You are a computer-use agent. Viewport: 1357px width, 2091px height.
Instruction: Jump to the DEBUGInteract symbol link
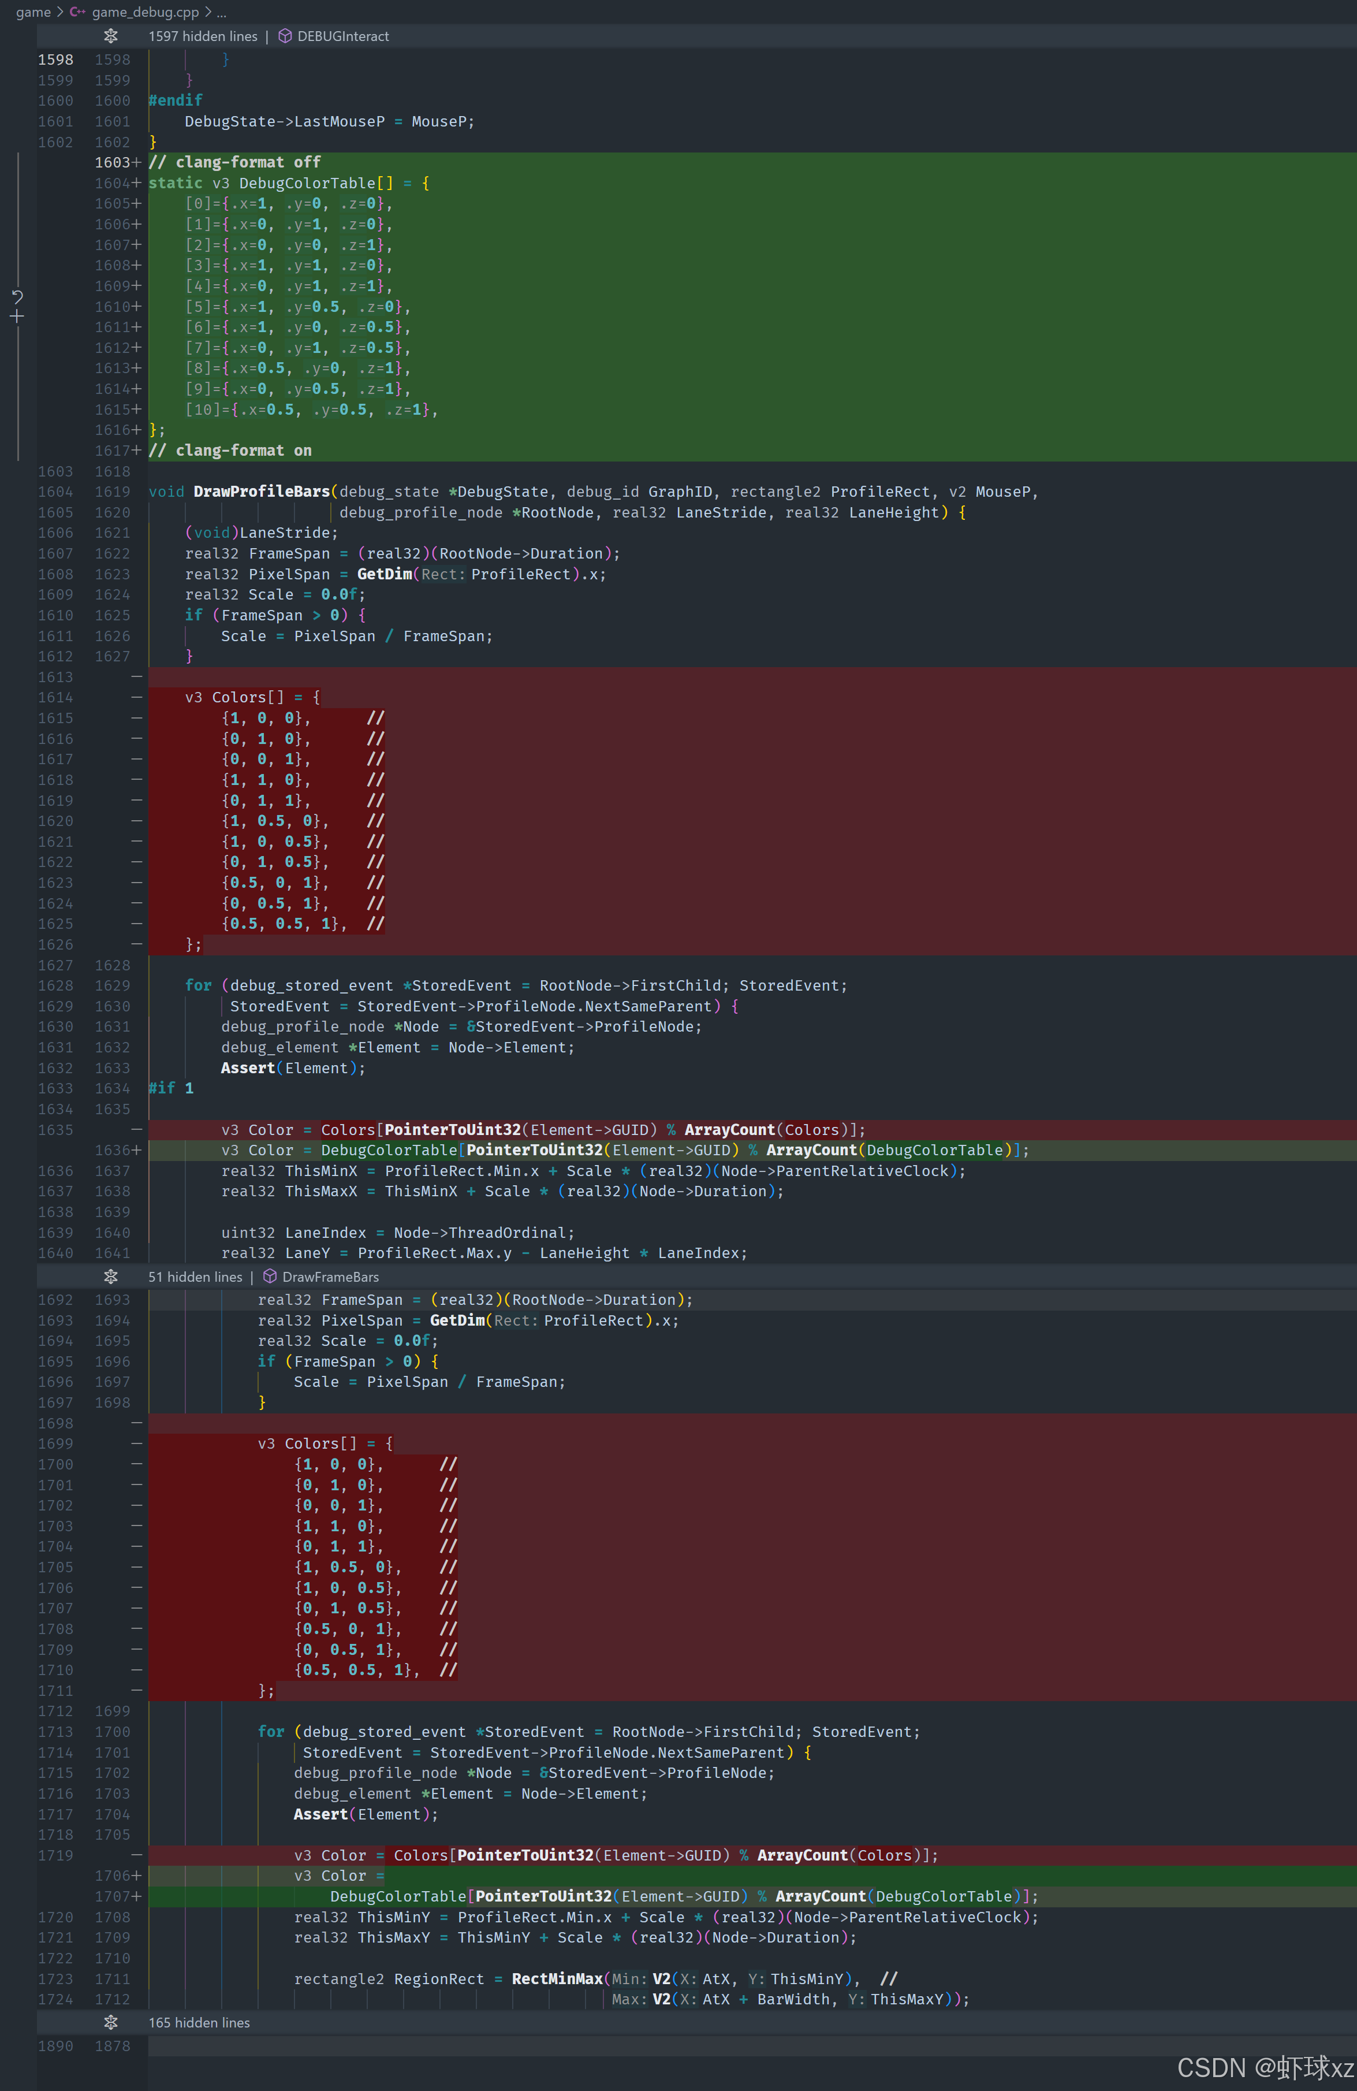pyautogui.click(x=342, y=36)
